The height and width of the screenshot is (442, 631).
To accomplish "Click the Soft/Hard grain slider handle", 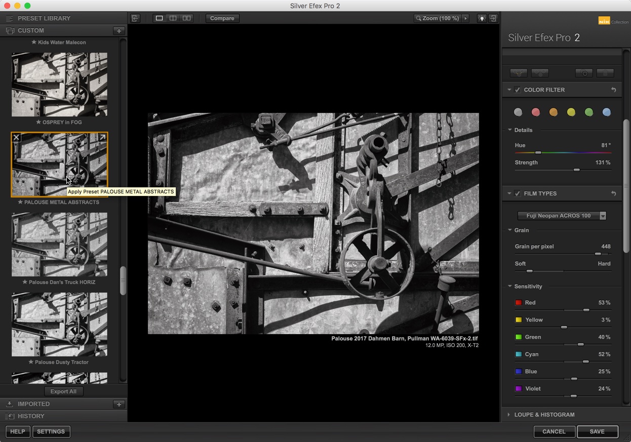I will [530, 271].
